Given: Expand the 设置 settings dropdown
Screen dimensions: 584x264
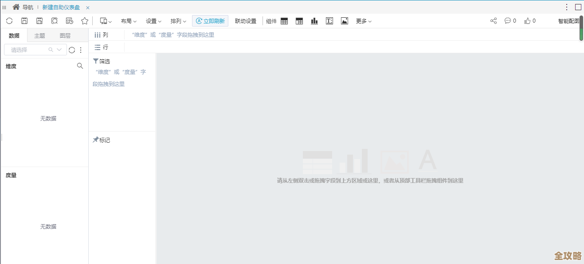Looking at the screenshot, I should point(154,21).
